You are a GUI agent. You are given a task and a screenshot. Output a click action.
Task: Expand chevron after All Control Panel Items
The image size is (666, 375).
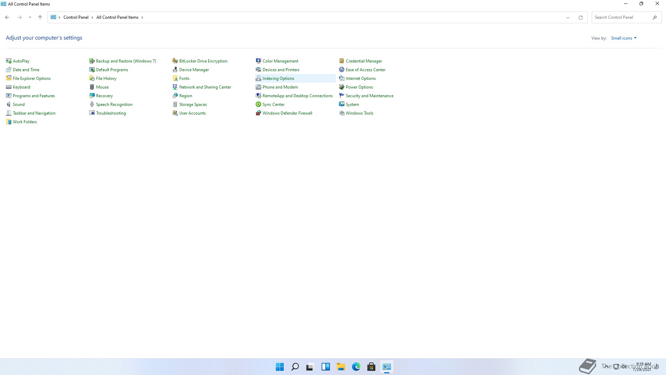click(142, 17)
